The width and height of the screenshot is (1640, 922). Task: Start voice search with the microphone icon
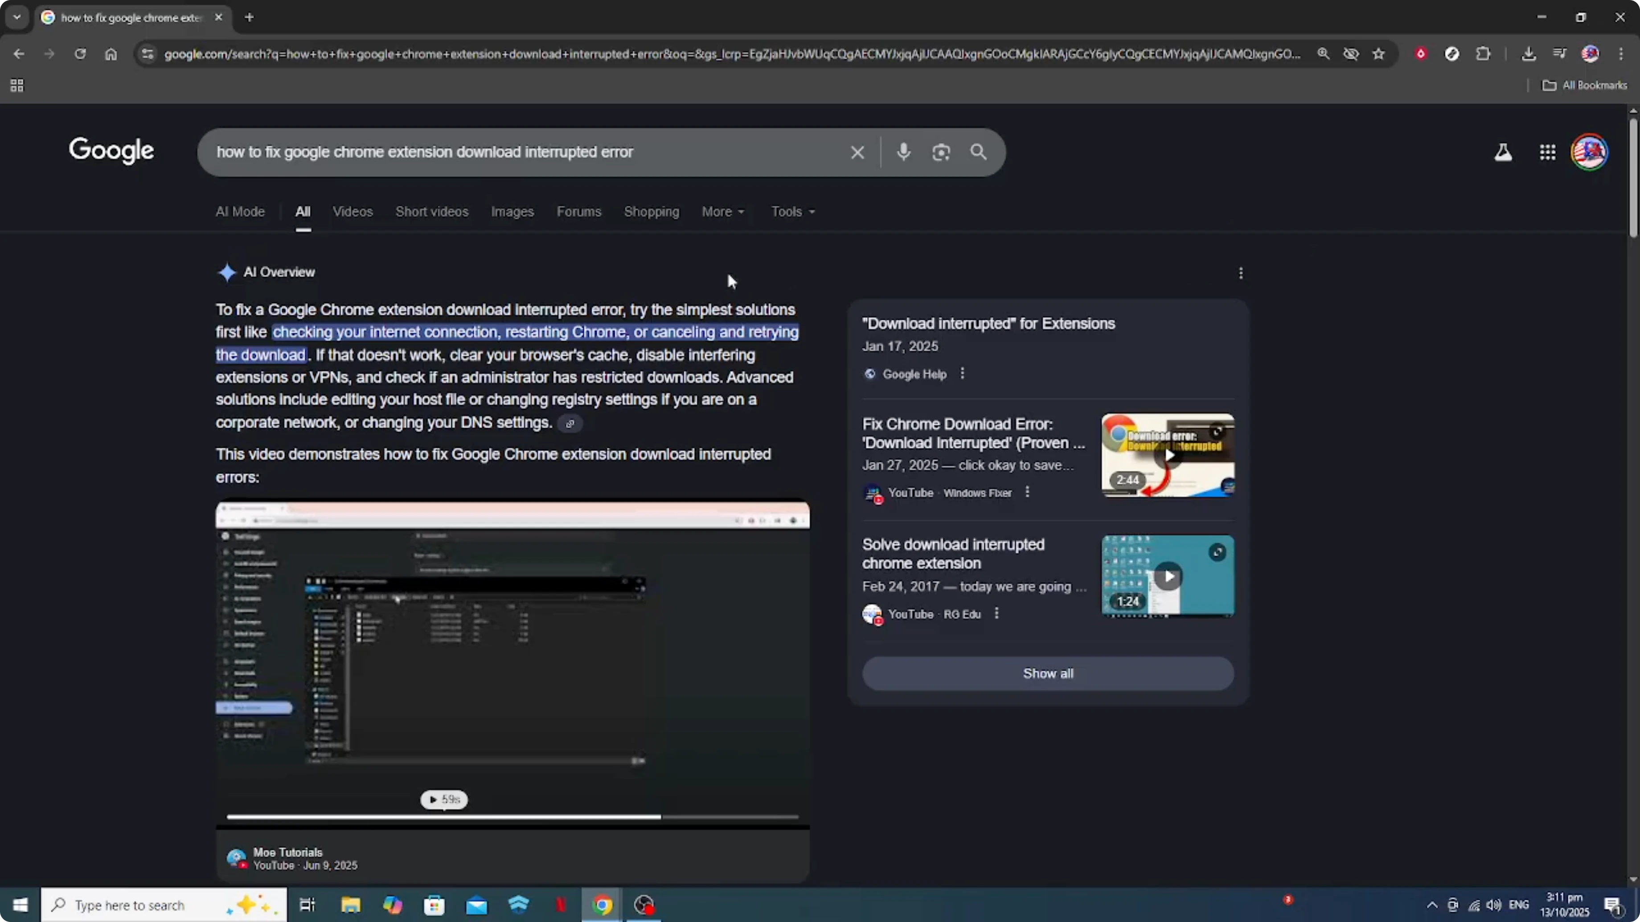pyautogui.click(x=903, y=152)
